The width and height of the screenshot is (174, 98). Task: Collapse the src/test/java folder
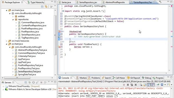pyautogui.click(x=7, y=44)
